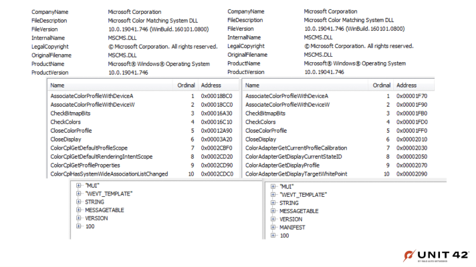Select ColorAdapterGetCurrentProfileCalibration export row

point(338,148)
